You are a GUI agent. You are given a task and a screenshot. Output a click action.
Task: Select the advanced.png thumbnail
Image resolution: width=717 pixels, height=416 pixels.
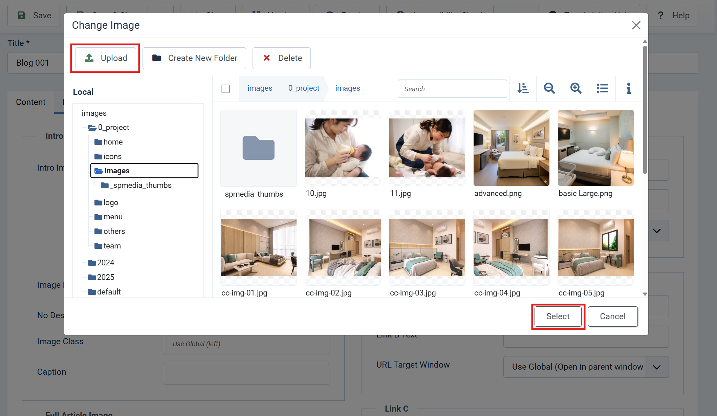[x=511, y=148]
